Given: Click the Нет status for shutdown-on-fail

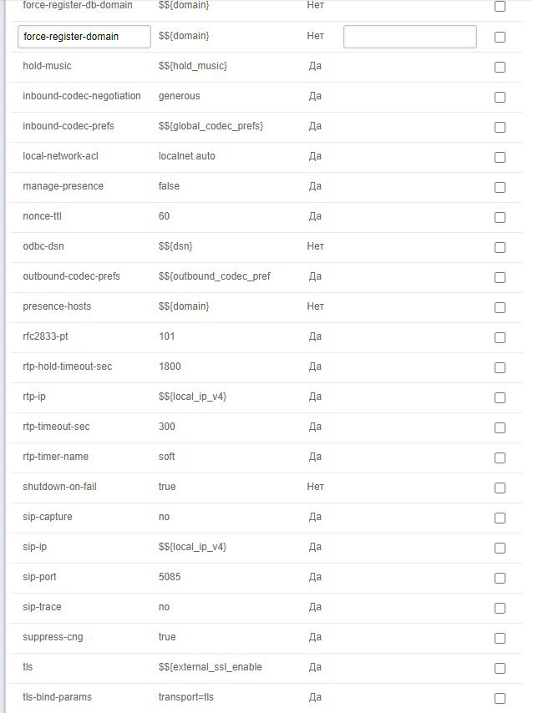Looking at the screenshot, I should pyautogui.click(x=315, y=487).
